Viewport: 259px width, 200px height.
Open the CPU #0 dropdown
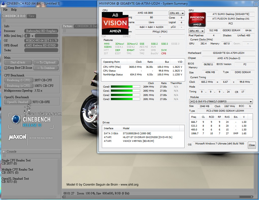pyautogui.click(x=176, y=13)
